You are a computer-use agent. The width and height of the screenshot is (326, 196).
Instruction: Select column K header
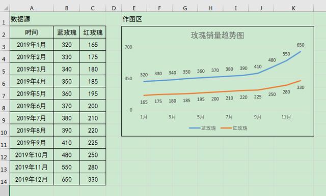click(x=293, y=8)
